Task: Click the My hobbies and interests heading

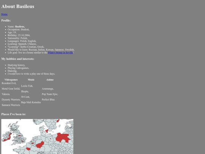Action: coord(18,59)
